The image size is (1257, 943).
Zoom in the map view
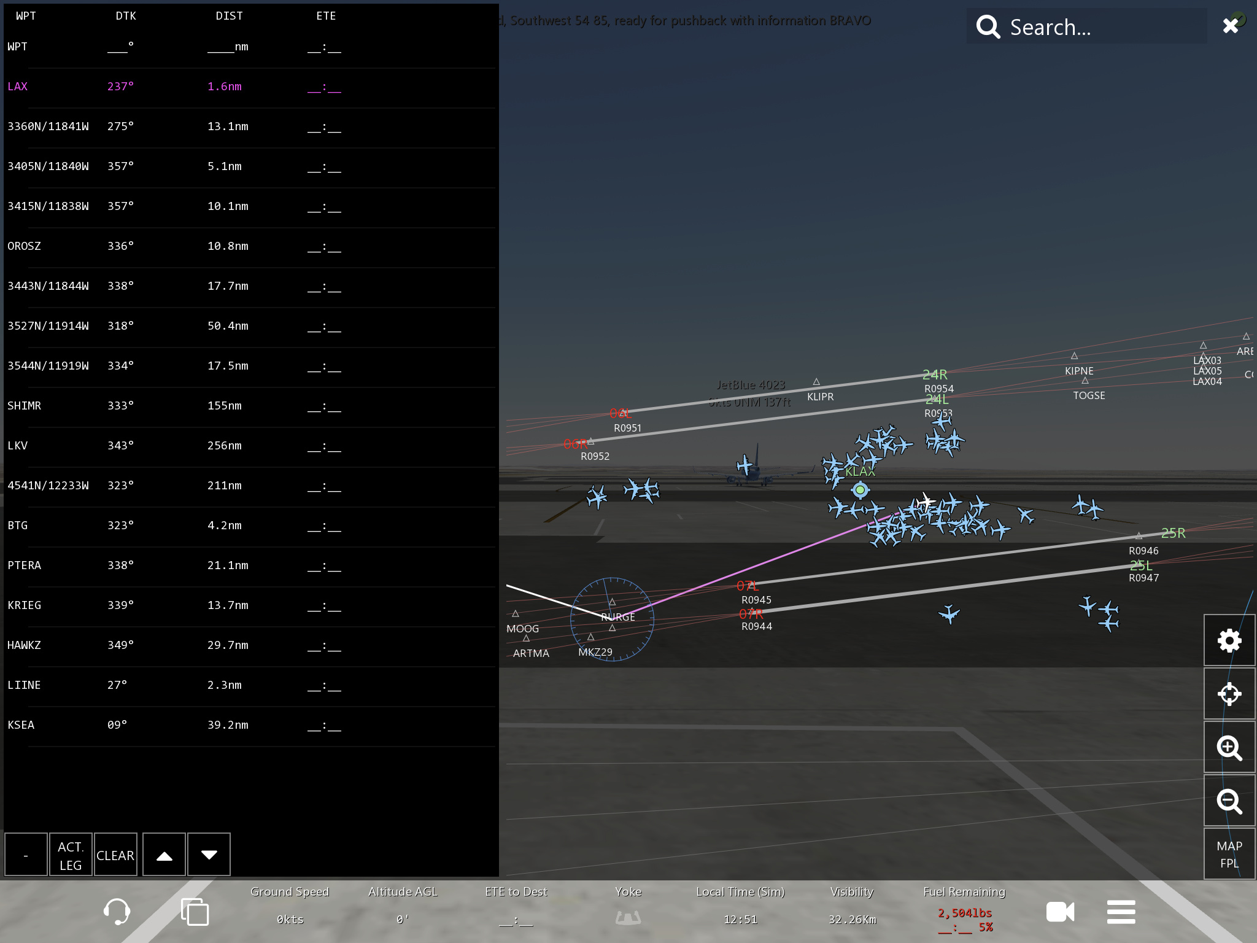pos(1229,748)
